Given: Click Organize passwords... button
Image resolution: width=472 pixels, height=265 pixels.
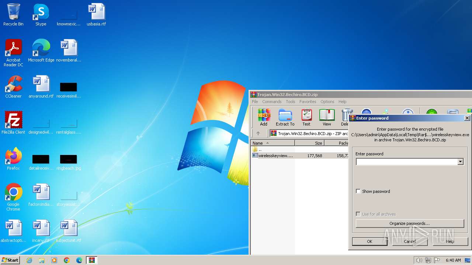Looking at the screenshot, I should point(410,223).
